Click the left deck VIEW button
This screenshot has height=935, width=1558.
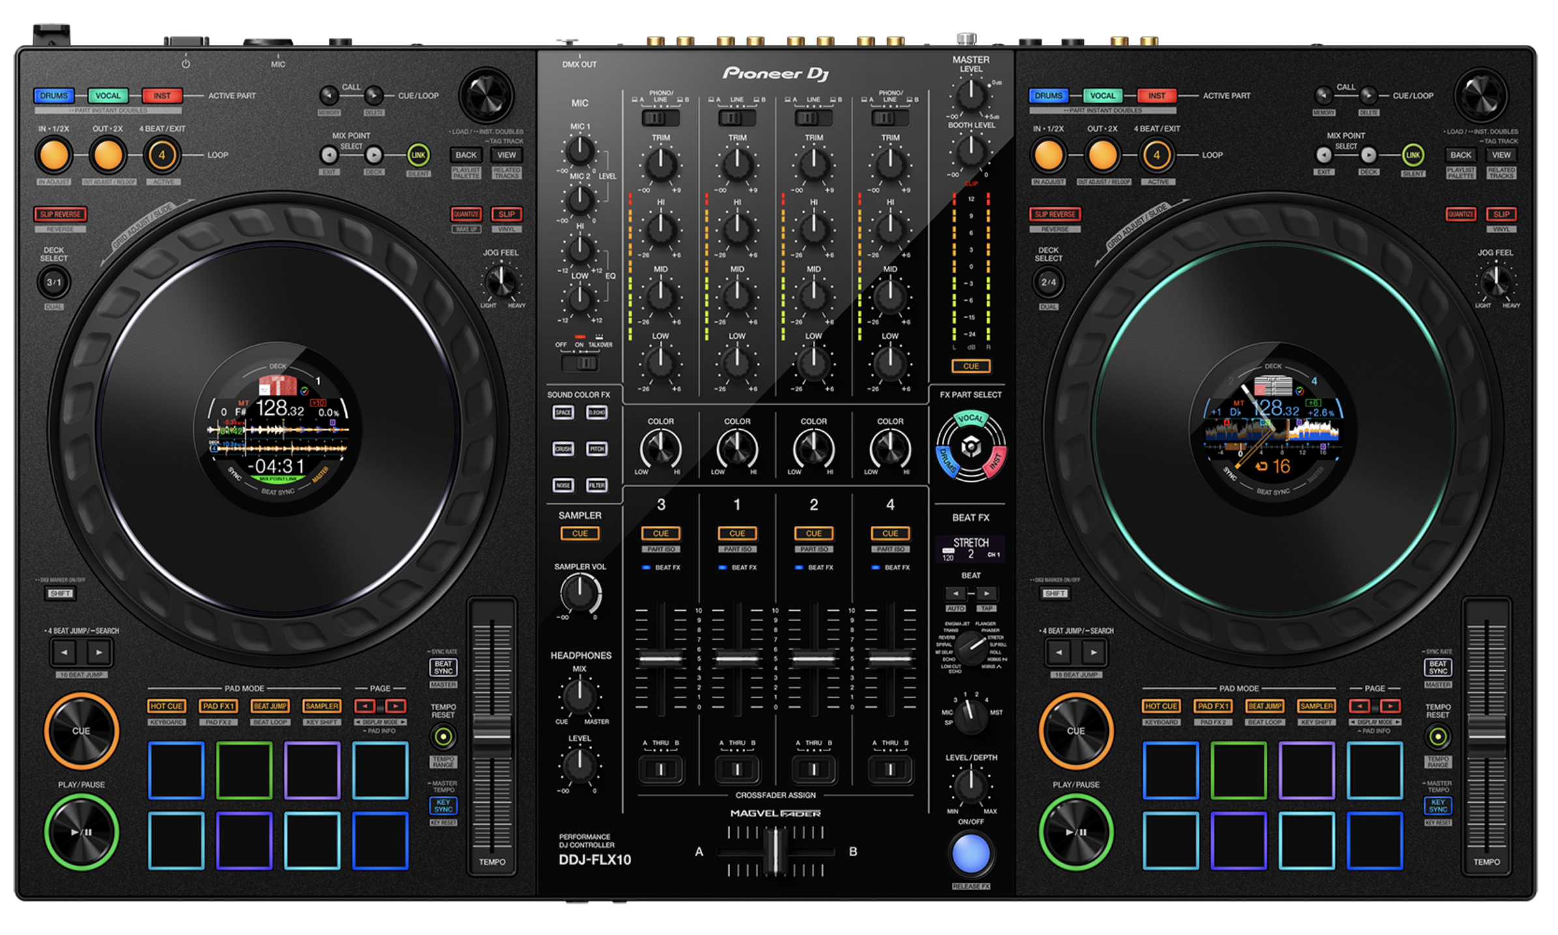click(x=507, y=155)
